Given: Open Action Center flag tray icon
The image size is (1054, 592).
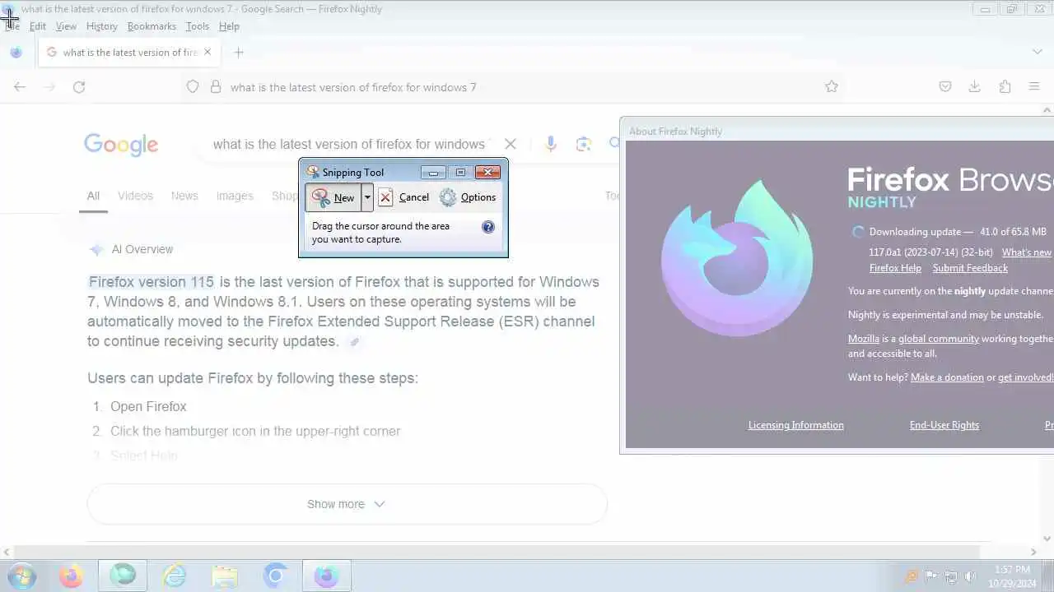Looking at the screenshot, I should [x=931, y=576].
